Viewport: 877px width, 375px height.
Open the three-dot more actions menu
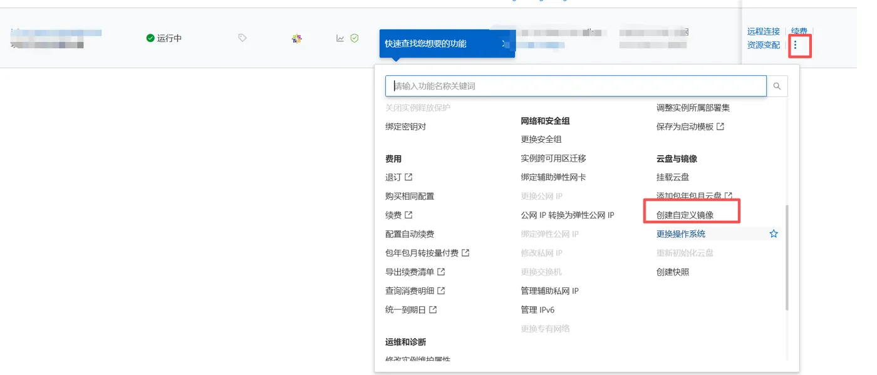tap(796, 45)
